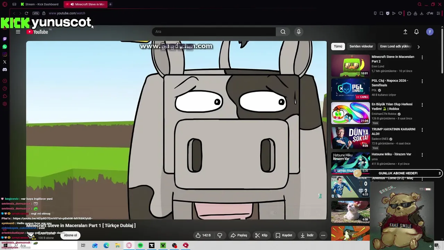Select the Tümü filter chip
Image resolution: width=444 pixels, height=250 pixels.
click(338, 46)
